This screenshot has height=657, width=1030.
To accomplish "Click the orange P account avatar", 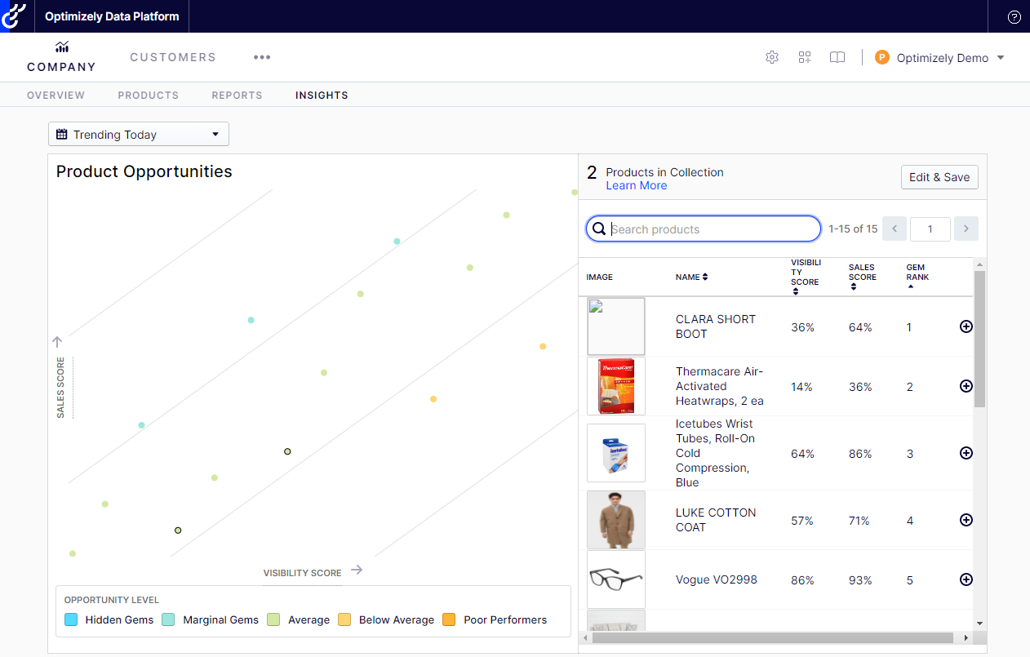I will click(x=881, y=57).
